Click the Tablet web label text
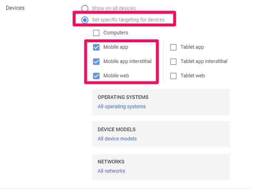This screenshot has width=253, height=191. [193, 76]
